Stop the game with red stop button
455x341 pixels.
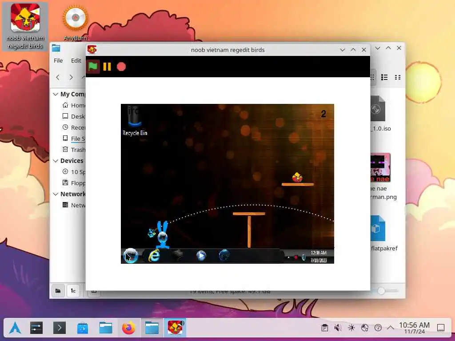pyautogui.click(x=121, y=67)
